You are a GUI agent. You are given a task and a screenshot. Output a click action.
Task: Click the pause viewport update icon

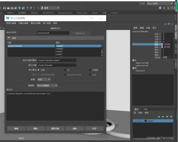pyautogui.click(x=31, y=8)
